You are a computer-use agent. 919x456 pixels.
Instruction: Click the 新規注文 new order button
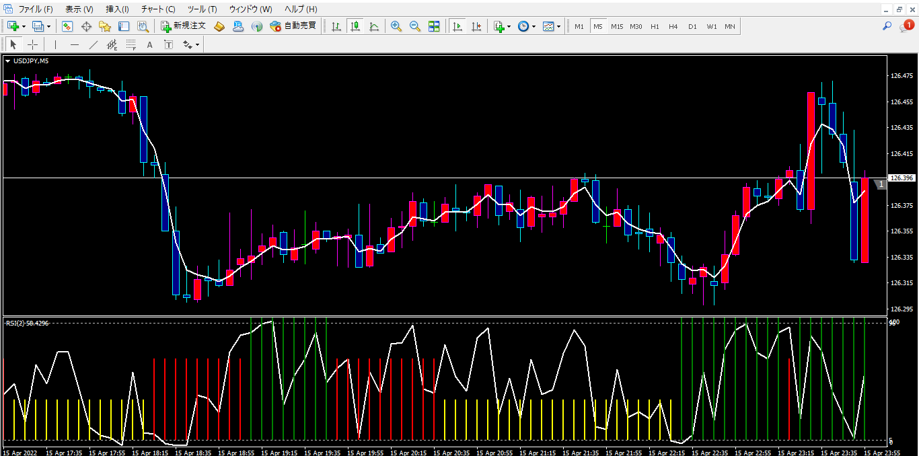pyautogui.click(x=183, y=26)
